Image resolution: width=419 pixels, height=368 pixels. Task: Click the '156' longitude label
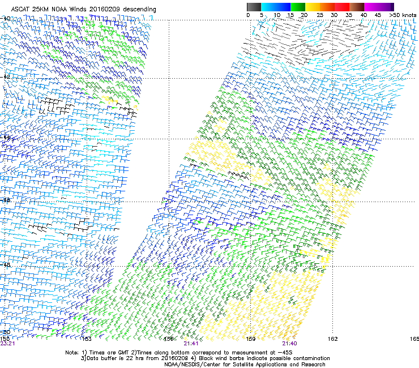tap(169, 339)
